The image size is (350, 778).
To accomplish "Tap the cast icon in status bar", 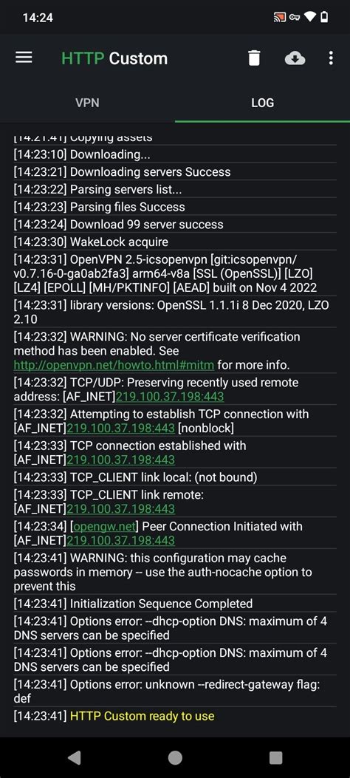I will point(280,18).
